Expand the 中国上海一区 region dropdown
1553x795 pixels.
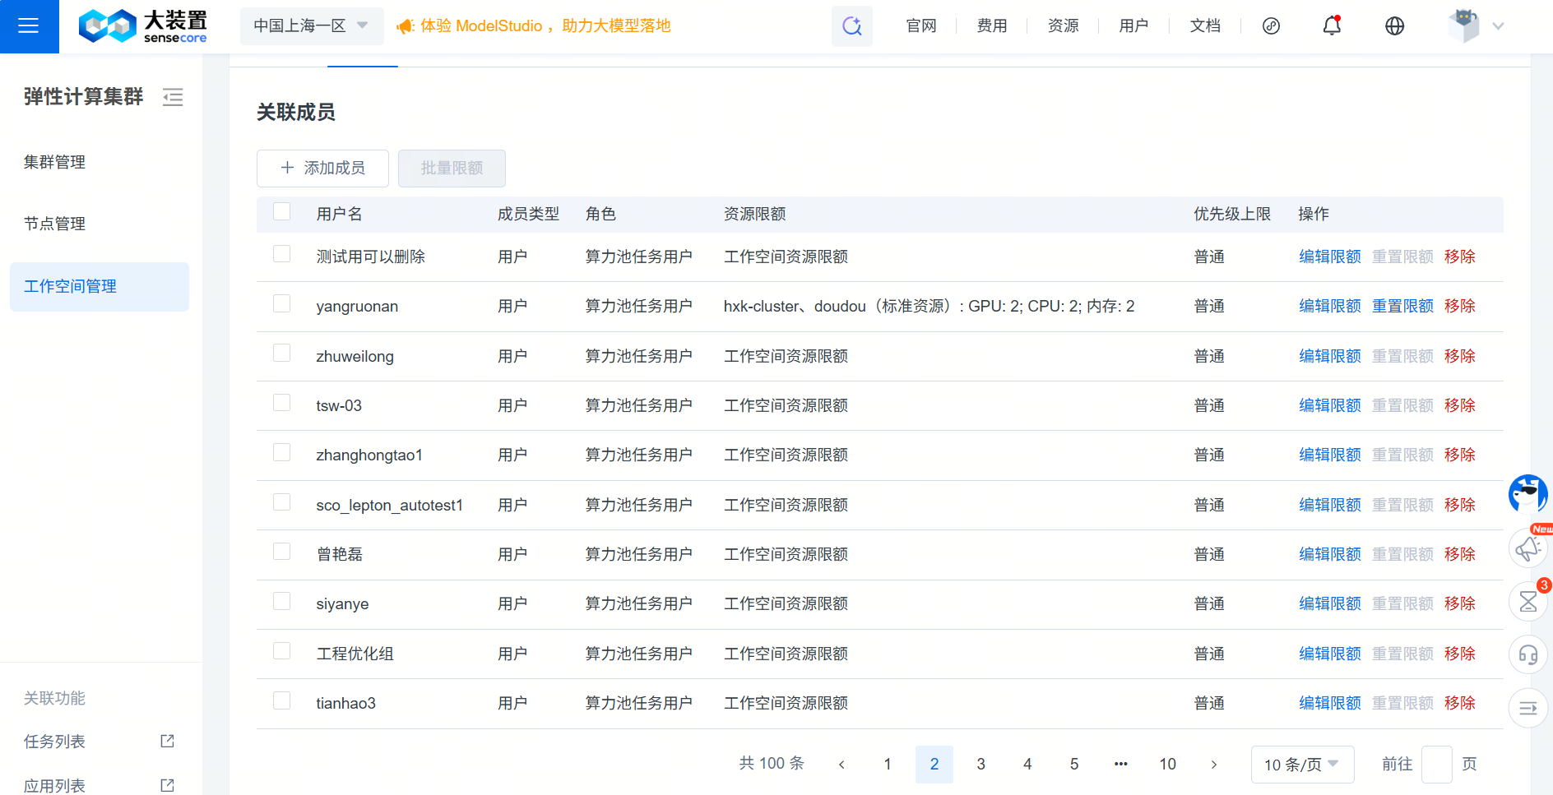coord(311,26)
